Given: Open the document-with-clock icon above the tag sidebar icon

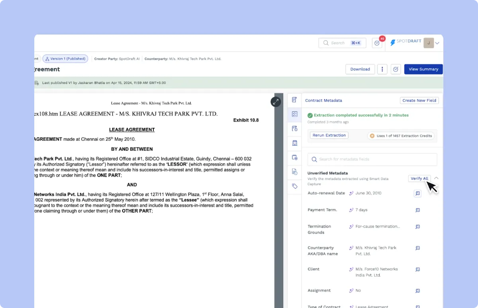Looking at the screenshot, I should pos(294,172).
